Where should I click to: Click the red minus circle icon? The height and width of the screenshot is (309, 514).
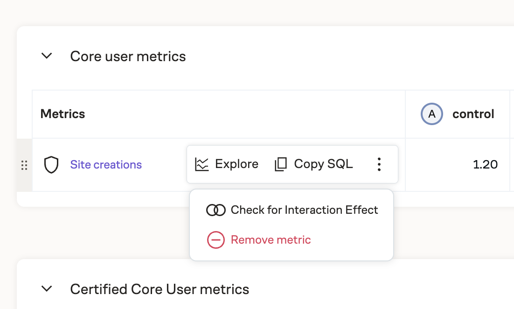(215, 240)
